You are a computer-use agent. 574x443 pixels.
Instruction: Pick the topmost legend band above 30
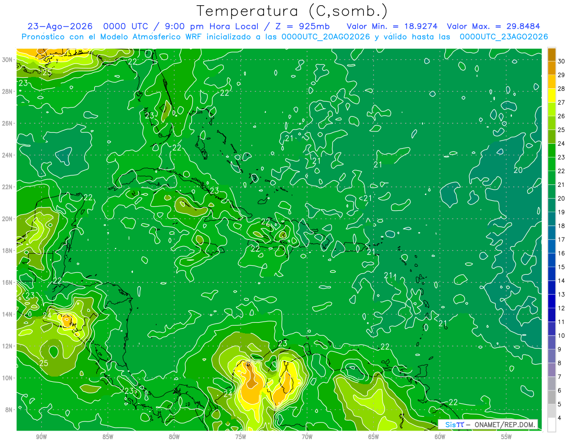(552, 54)
